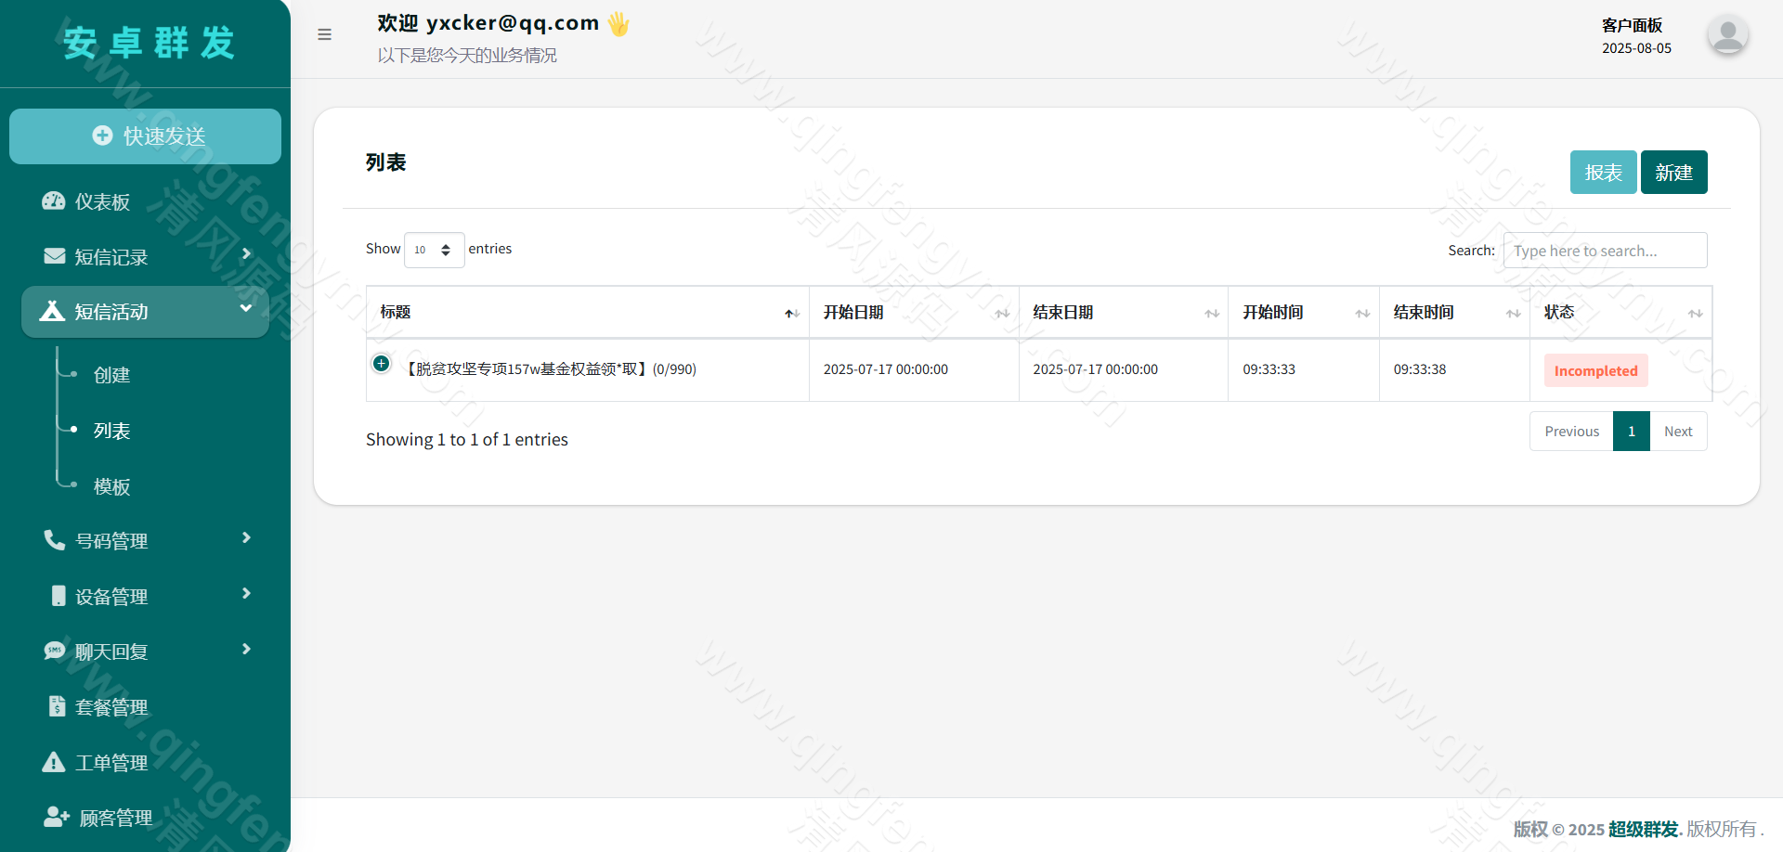Screen dimensions: 1783x852
Task: Open 模板 under 短信活动
Action: [x=111, y=486]
